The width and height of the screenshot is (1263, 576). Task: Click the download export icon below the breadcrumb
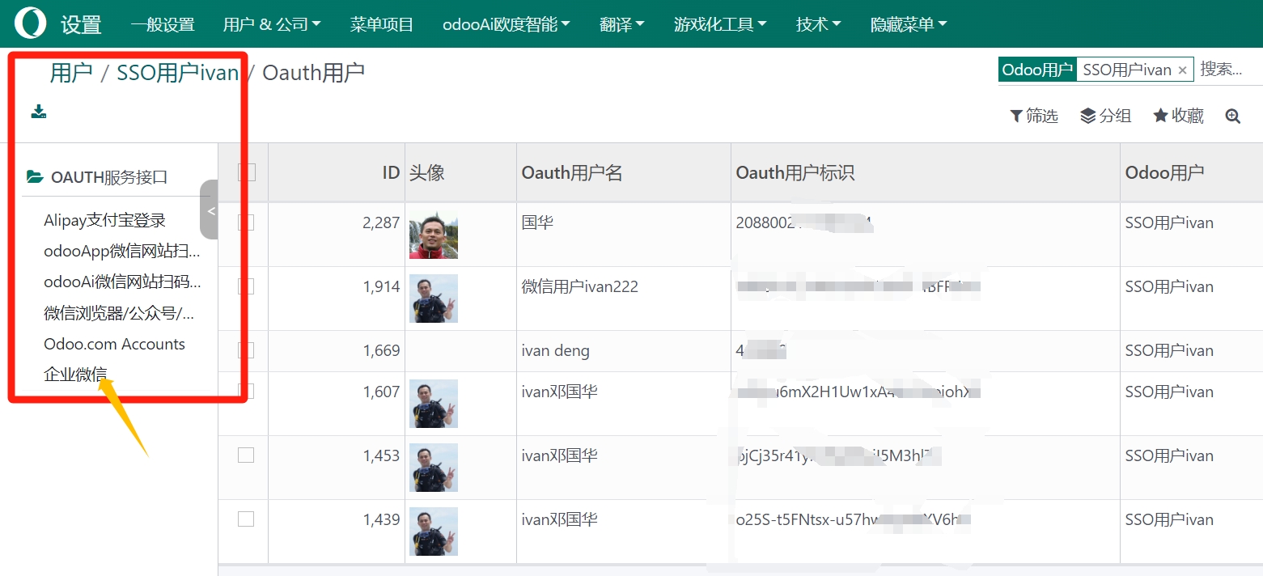[39, 112]
